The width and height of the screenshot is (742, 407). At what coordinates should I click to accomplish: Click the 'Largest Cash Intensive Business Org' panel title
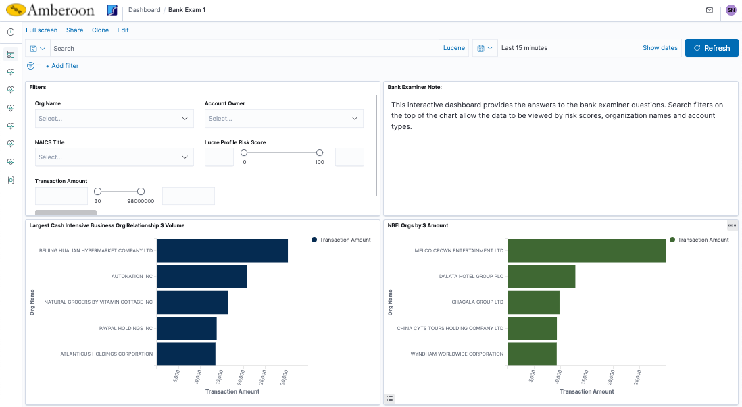click(107, 225)
